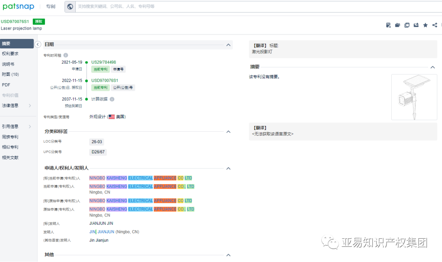The width and height of the screenshot is (442, 262).
Task: Click the 计算依据 link
Action: tap(99, 99)
